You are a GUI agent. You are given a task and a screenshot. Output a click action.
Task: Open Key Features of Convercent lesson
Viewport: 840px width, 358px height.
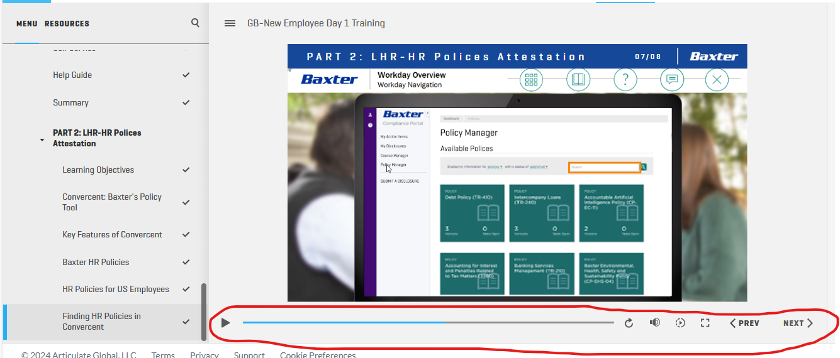pyautogui.click(x=112, y=234)
